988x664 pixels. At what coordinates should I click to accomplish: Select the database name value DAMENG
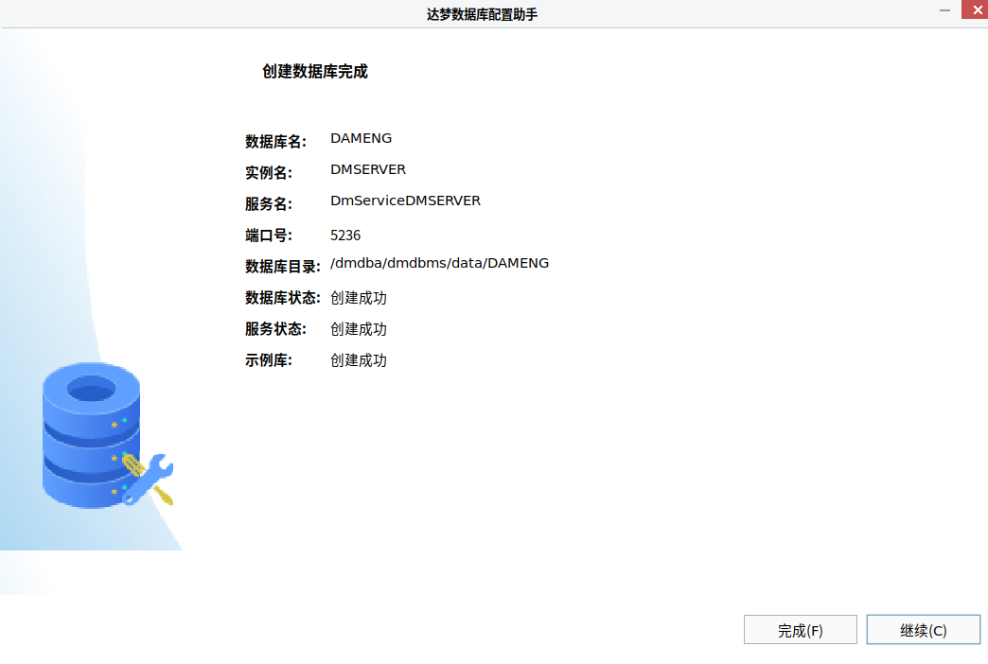pyautogui.click(x=362, y=138)
